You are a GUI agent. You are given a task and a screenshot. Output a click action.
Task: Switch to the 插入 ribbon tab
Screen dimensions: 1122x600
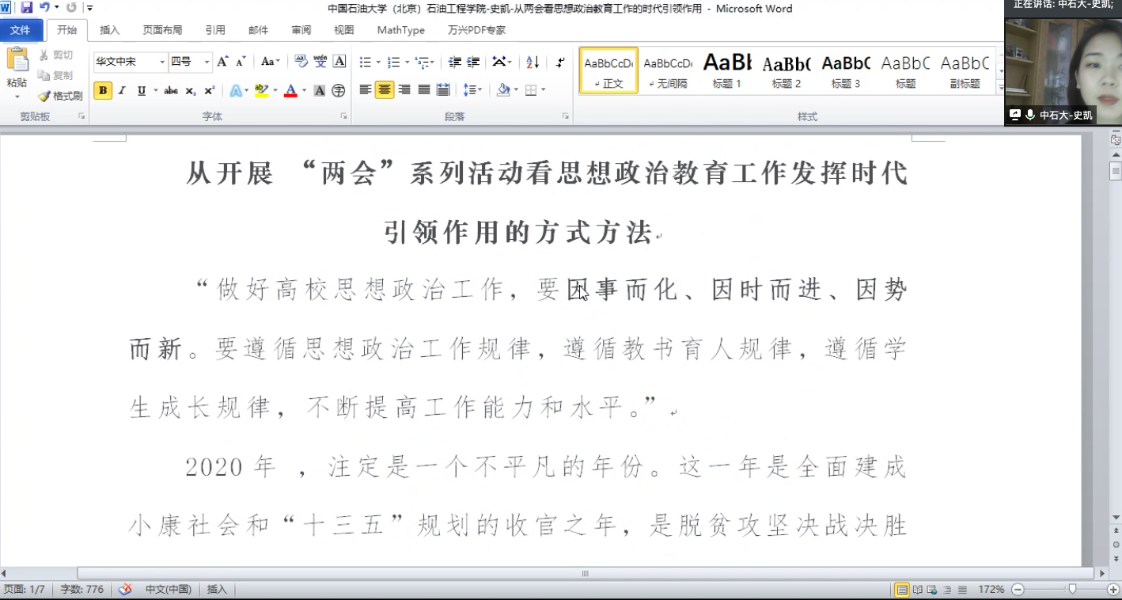tap(108, 29)
